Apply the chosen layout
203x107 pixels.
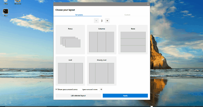pyautogui.click(x=125, y=96)
